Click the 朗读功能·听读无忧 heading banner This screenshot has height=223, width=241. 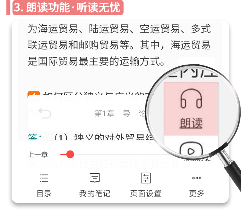click(68, 8)
